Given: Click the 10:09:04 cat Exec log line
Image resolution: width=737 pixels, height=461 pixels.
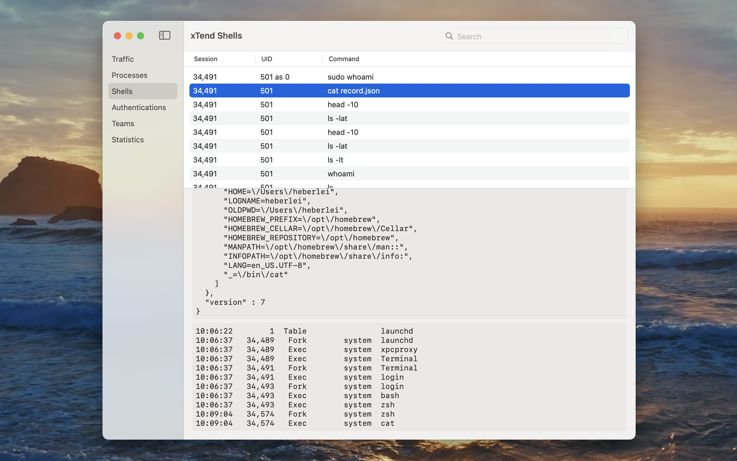Looking at the screenshot, I should [295, 423].
